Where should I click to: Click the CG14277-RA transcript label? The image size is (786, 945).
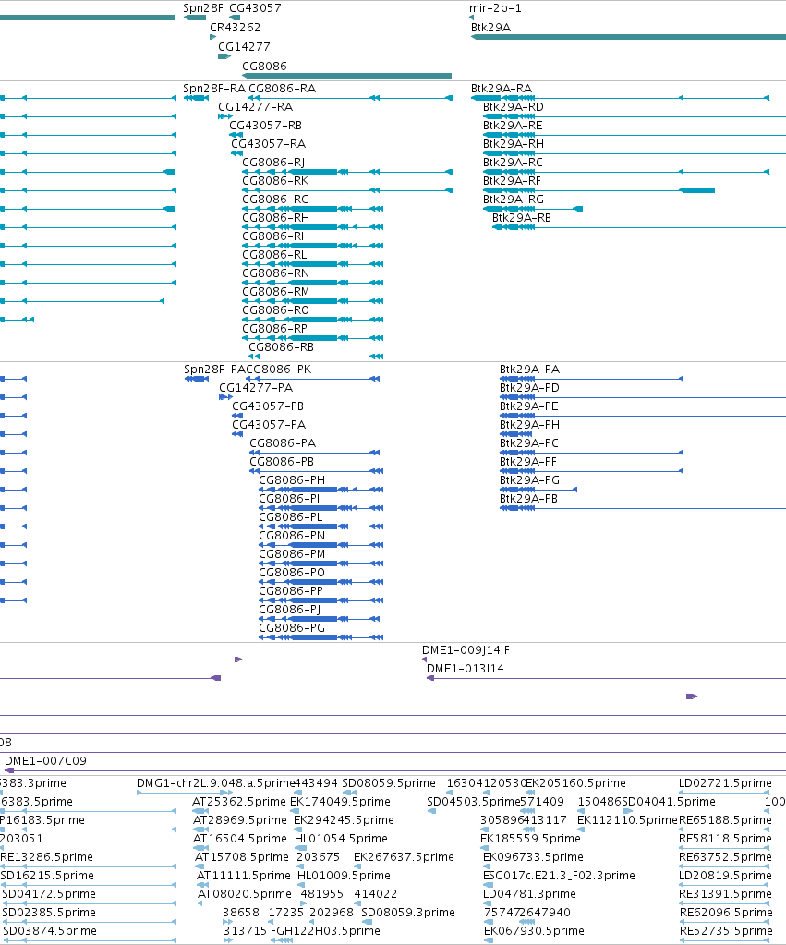point(256,107)
